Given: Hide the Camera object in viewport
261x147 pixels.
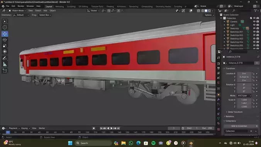Looking at the screenshot, I should point(254,22).
